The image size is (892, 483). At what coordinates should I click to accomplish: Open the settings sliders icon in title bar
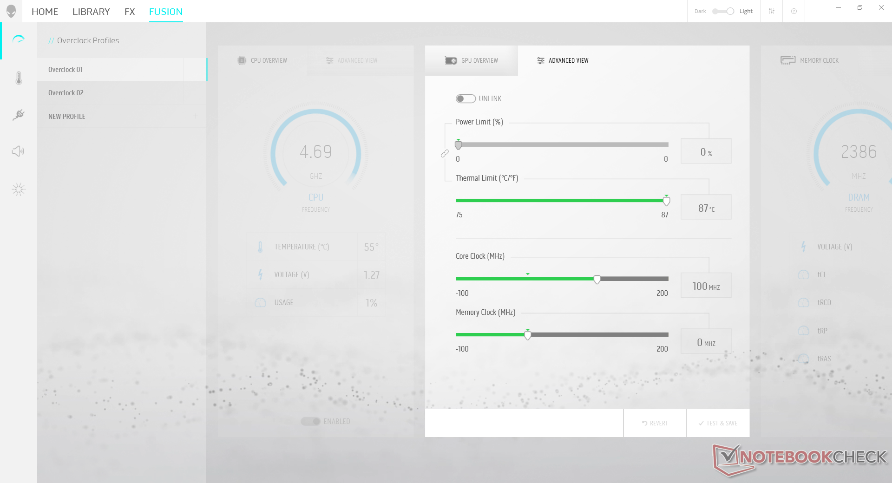click(x=771, y=11)
